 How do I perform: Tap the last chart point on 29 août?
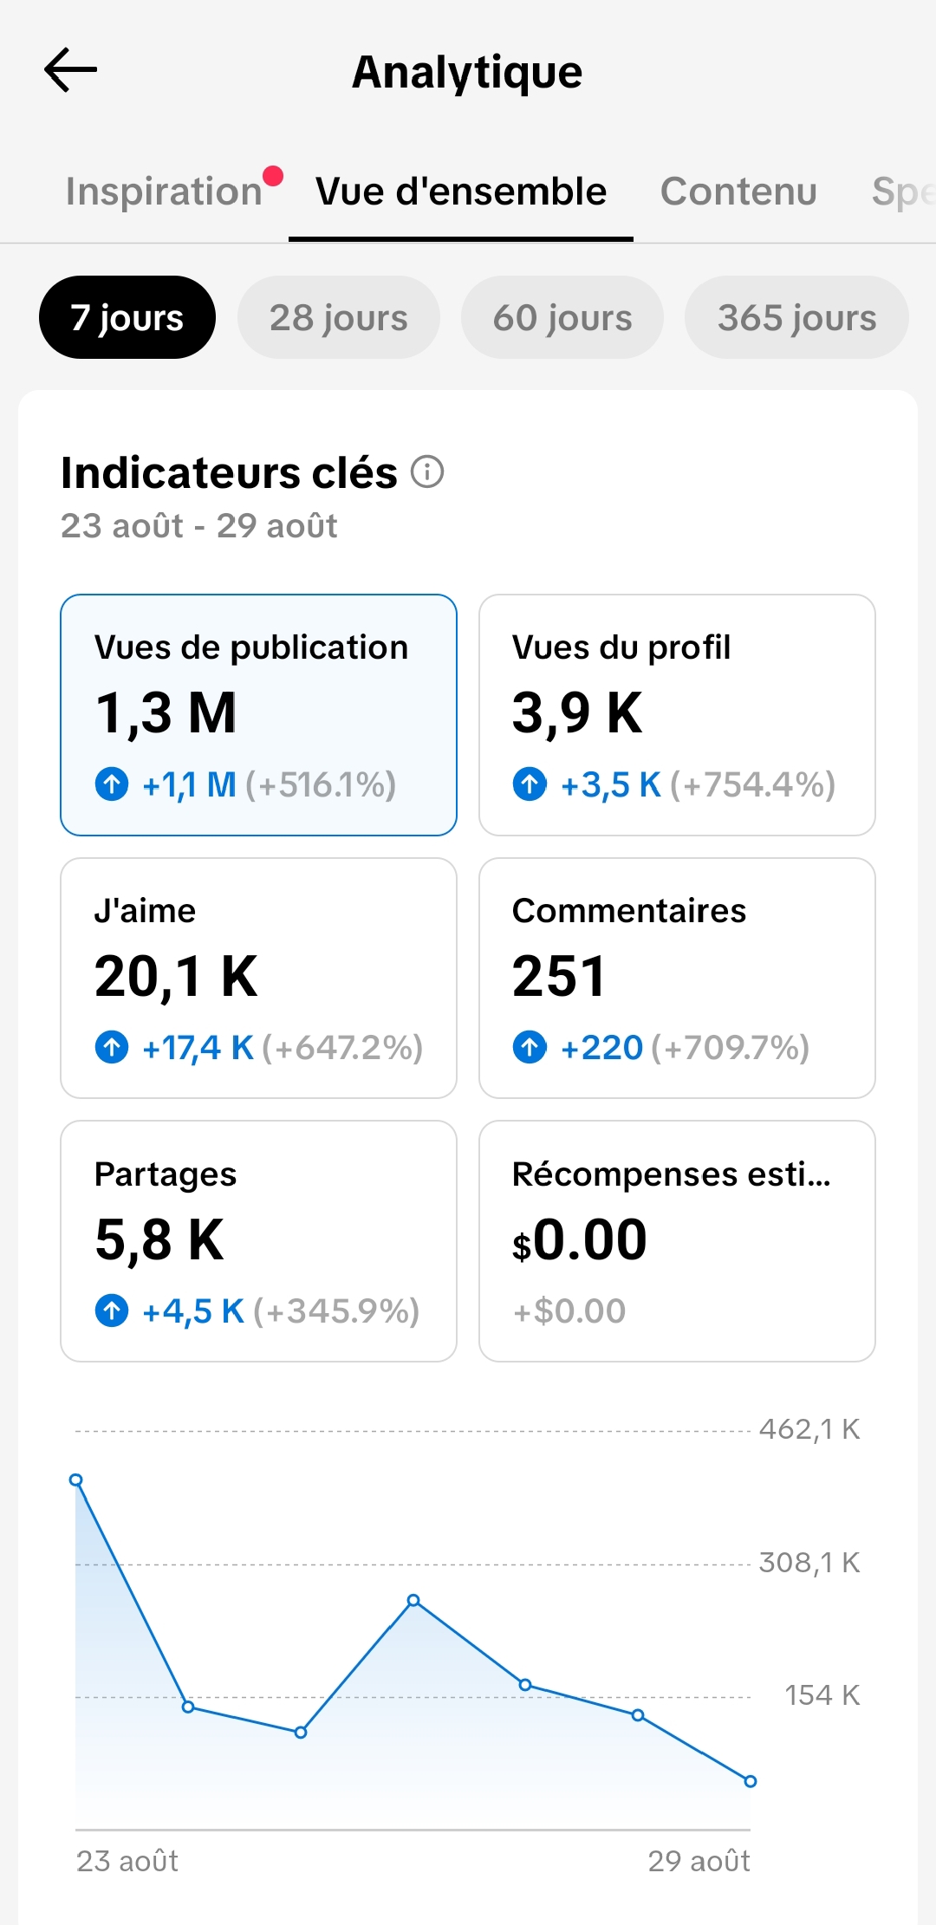[751, 1781]
